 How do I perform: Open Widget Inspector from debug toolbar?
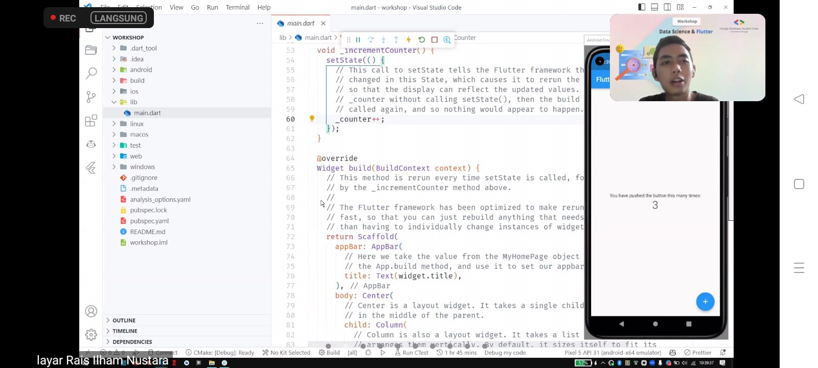point(447,40)
